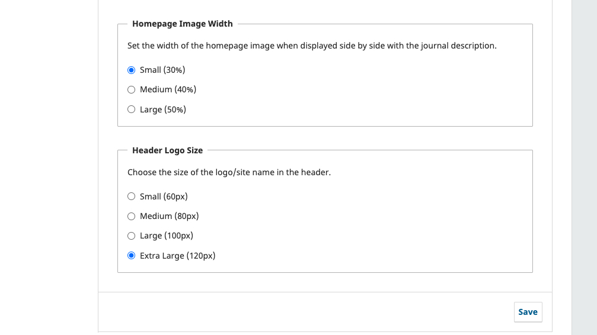Click the "Small (30%)" label text
597x335 pixels.
[x=162, y=70]
